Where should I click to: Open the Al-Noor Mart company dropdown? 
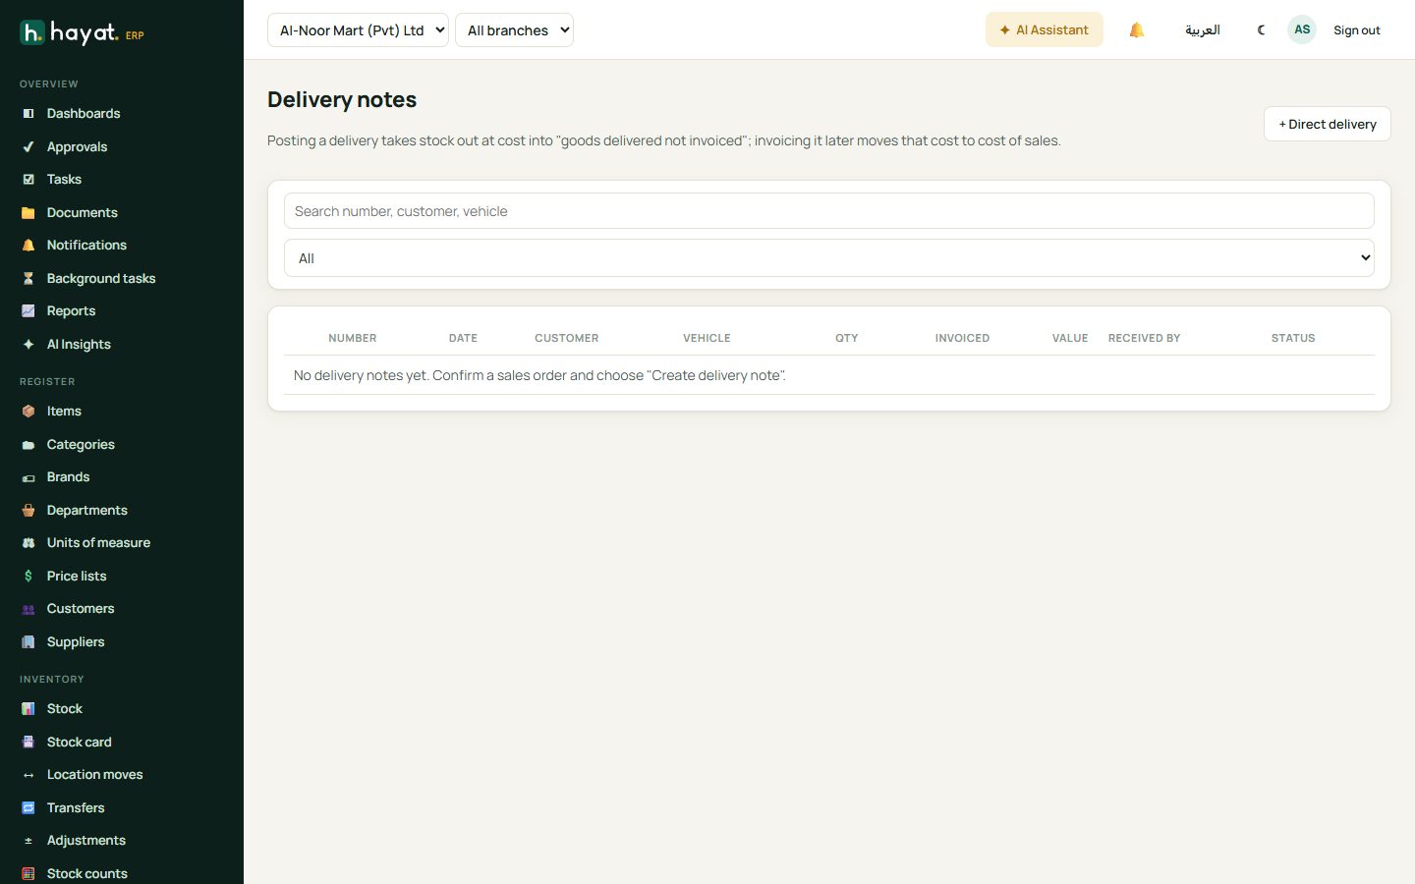pyautogui.click(x=358, y=30)
